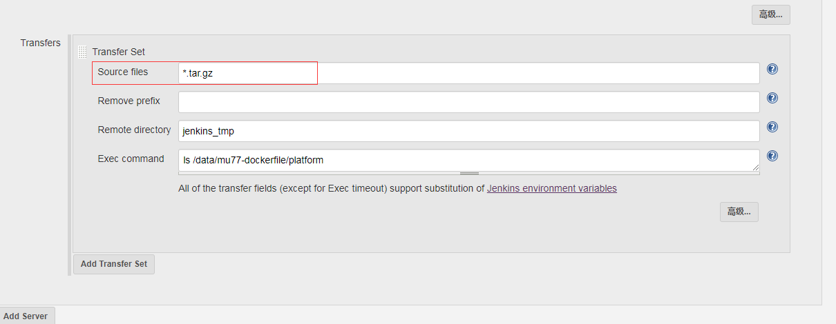
Task: Click the resize bar below Exec command
Action: 468,173
